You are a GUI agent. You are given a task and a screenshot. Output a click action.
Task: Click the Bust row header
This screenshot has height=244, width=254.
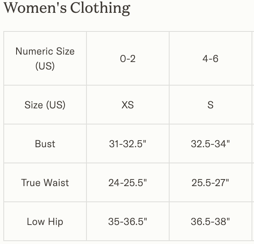(x=45, y=144)
